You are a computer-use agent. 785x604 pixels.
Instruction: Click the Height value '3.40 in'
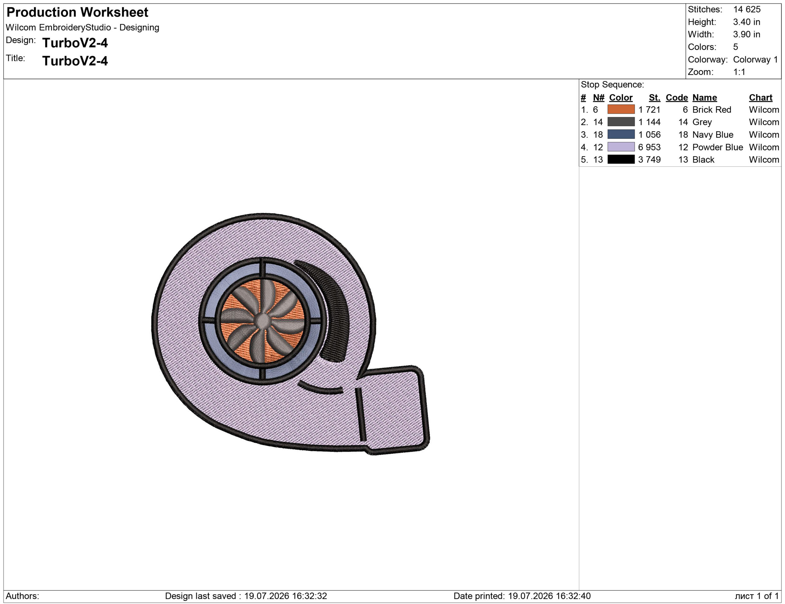(747, 22)
